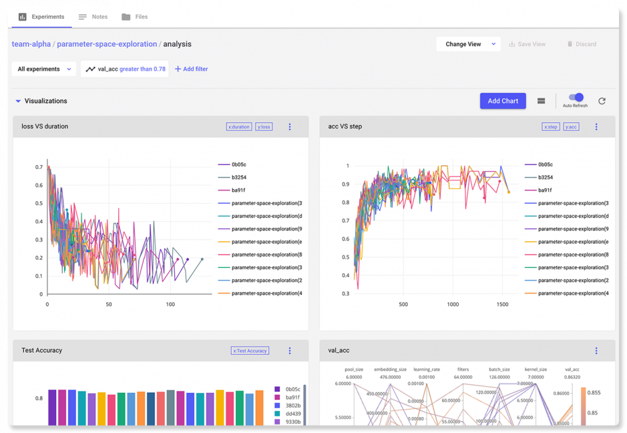The image size is (627, 433).
Task: Open the team-alpha breadcrumb link
Action: click(31, 44)
